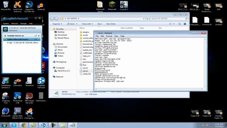
Task: Click the Notepad vertical scrollbar
Action: (x=205, y=63)
